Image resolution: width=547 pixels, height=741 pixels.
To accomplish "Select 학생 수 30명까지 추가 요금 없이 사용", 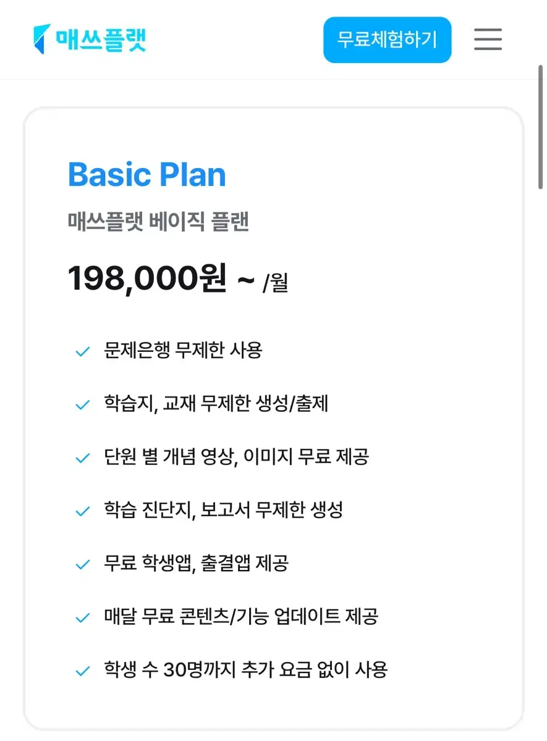I will 246,669.
